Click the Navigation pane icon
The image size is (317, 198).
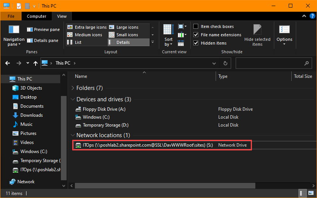click(14, 30)
